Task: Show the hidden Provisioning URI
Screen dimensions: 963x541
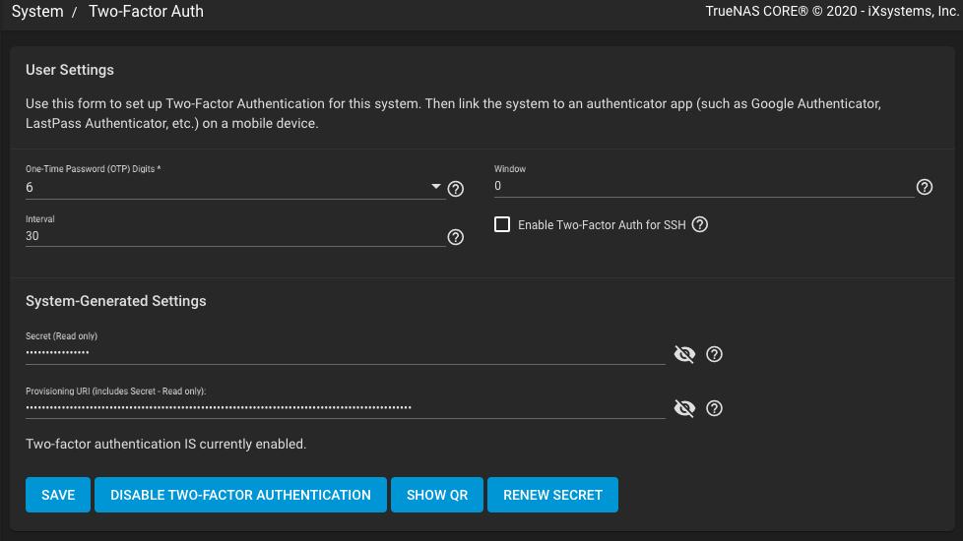Action: pos(684,408)
